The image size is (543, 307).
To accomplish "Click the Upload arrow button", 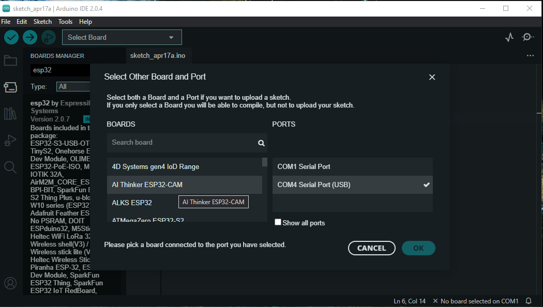I will [30, 37].
